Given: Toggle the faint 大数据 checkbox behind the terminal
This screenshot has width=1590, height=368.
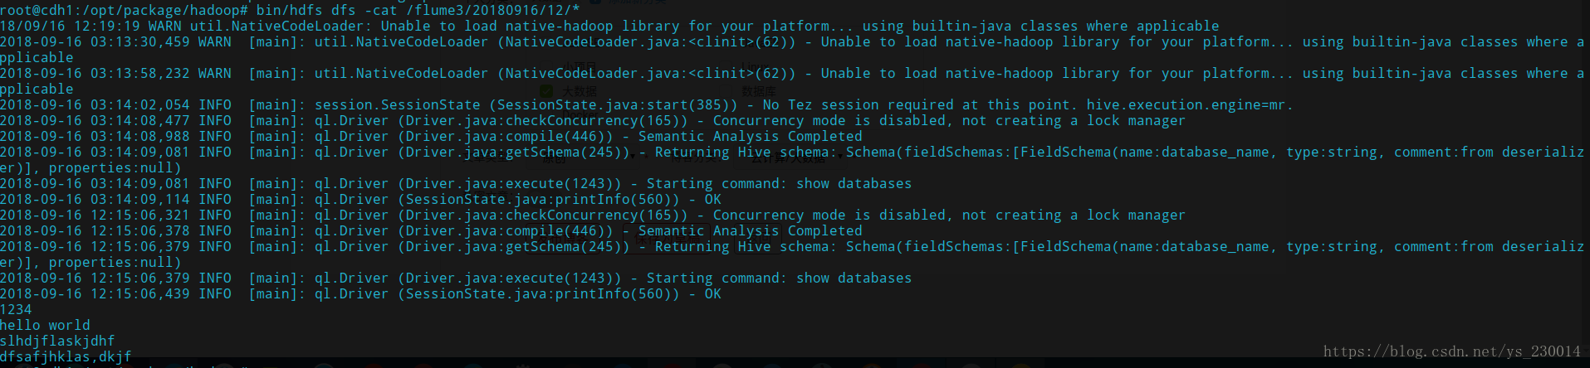Looking at the screenshot, I should tap(545, 90).
